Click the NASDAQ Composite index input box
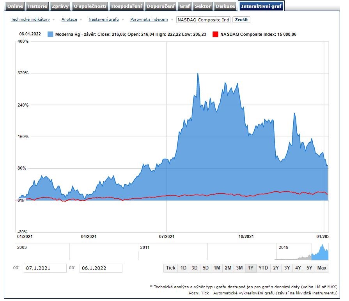The width and height of the screenshot is (349, 301). [203, 19]
